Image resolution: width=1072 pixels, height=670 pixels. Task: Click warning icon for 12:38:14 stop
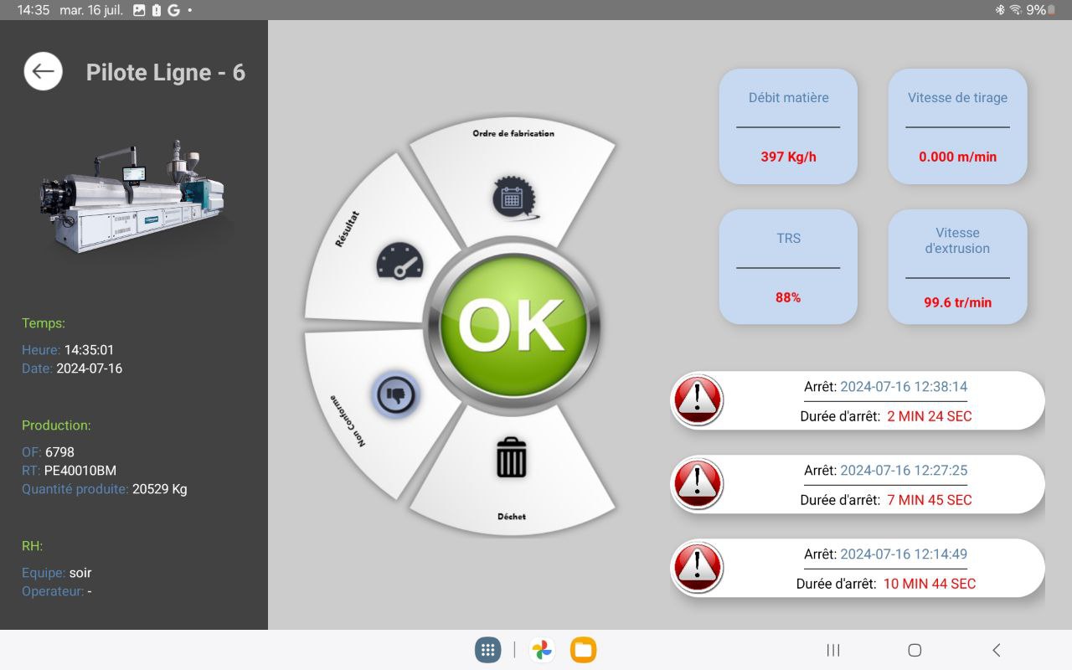coord(697,400)
